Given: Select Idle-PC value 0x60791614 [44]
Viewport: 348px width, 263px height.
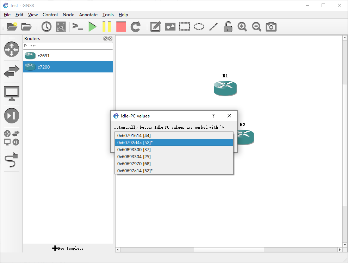Looking at the screenshot, I should click(x=174, y=136).
